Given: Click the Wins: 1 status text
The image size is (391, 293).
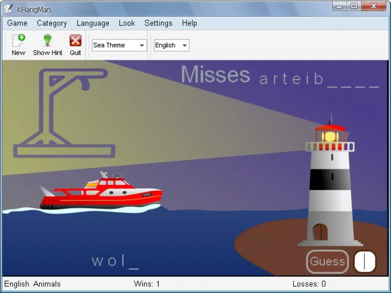Looking at the screenshot, I should (147, 284).
